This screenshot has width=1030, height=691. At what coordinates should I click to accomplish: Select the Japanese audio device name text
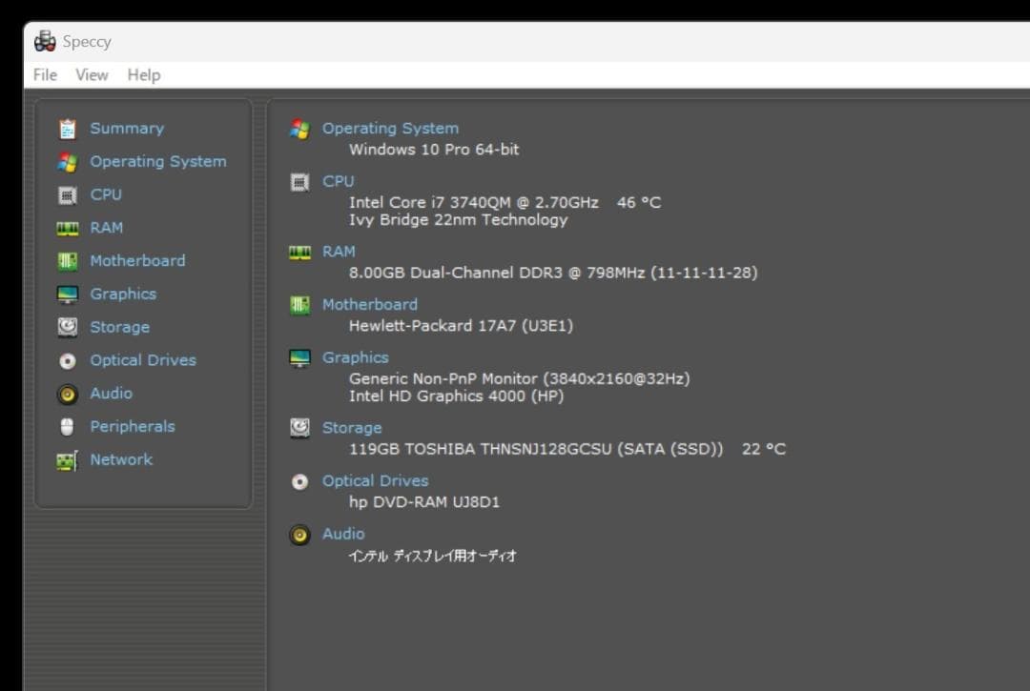coord(432,556)
